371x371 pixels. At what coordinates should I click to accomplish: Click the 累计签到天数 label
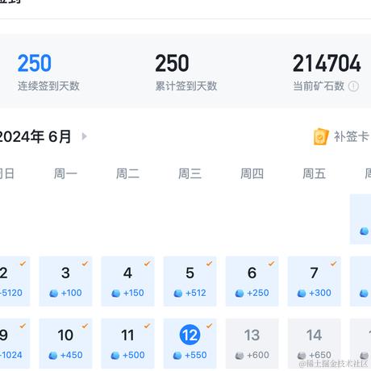[186, 86]
